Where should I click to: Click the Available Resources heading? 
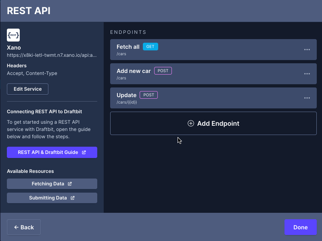[x=30, y=171]
